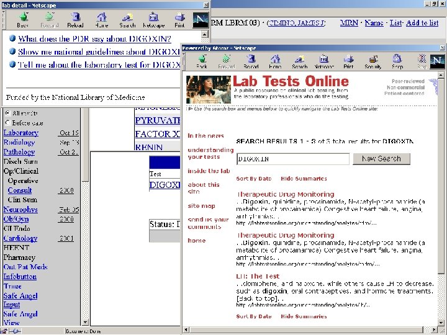This screenshot has height=335, width=447.
Task: Open Consult in the left sidebar
Action: pos(20,190)
